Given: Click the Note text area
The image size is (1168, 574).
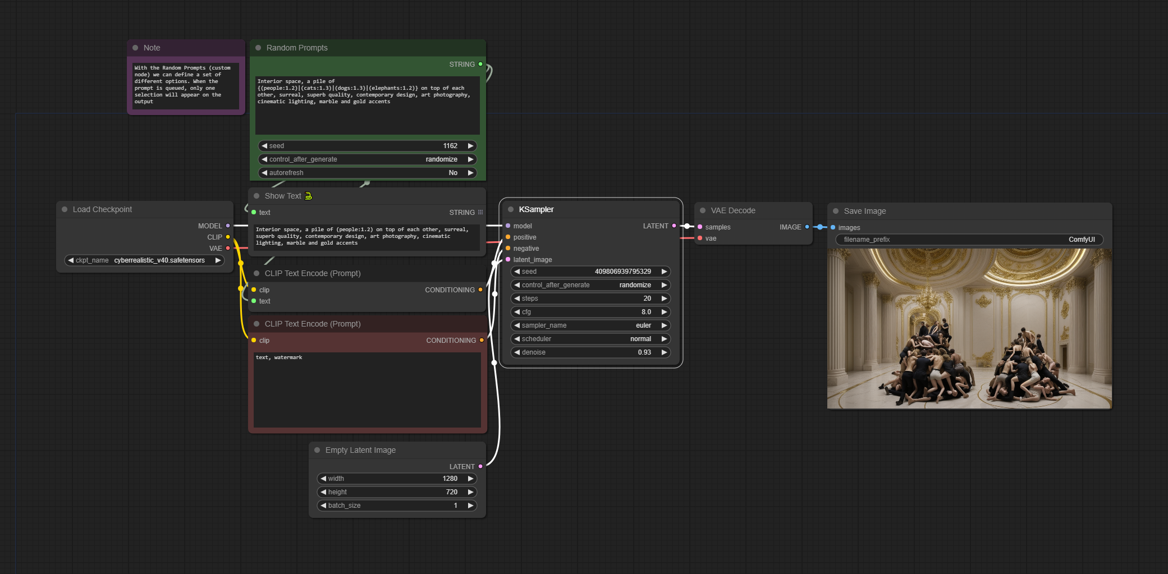Looking at the screenshot, I should pyautogui.click(x=186, y=86).
